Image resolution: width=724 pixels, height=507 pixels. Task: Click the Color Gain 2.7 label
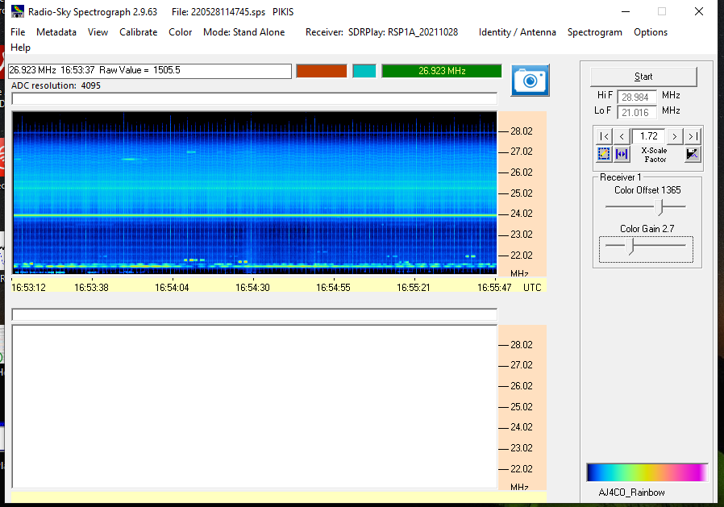647,229
